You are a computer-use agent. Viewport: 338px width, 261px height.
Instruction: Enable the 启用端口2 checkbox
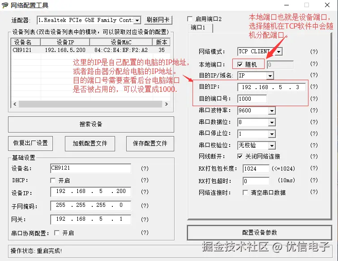point(190,19)
